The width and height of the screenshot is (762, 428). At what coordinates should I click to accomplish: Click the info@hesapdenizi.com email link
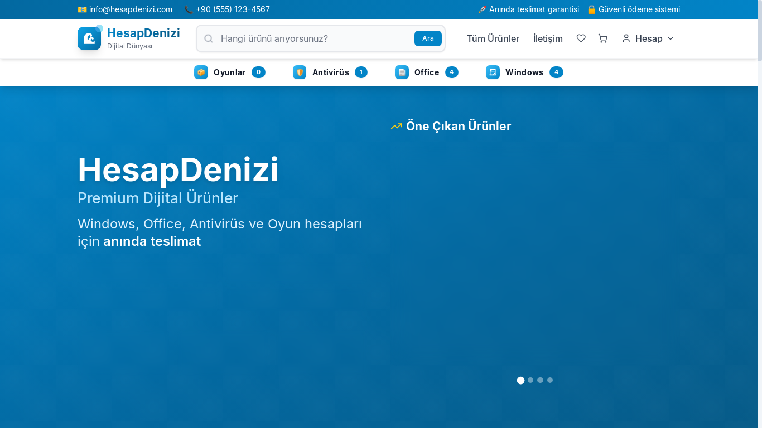131,9
